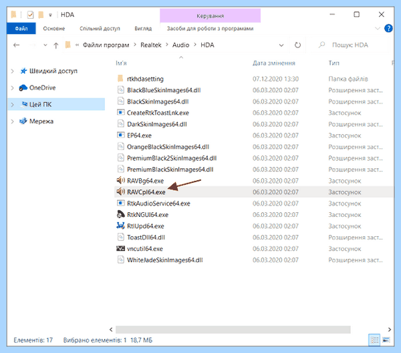The width and height of the screenshot is (401, 353).
Task: Click the Properties quick access toolbar icon
Action: (30, 15)
